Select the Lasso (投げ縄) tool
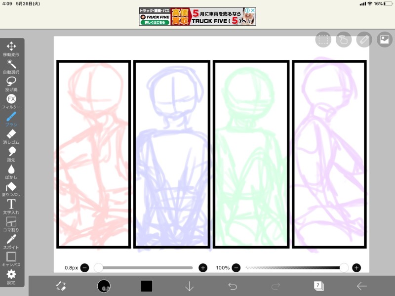This screenshot has height=296, width=395. [11, 84]
